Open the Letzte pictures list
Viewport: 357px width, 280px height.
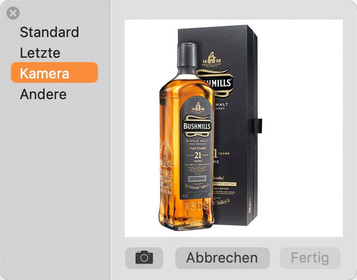click(40, 53)
